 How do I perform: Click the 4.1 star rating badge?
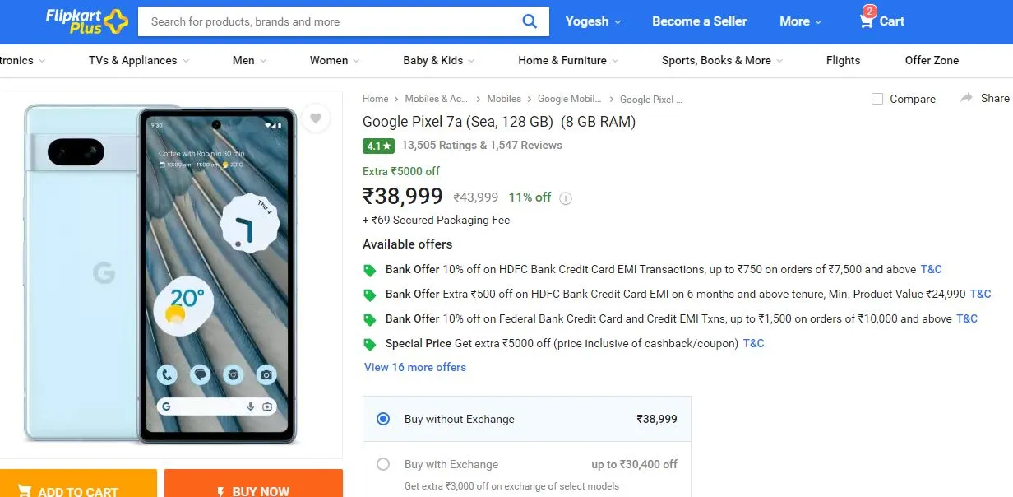coord(379,146)
